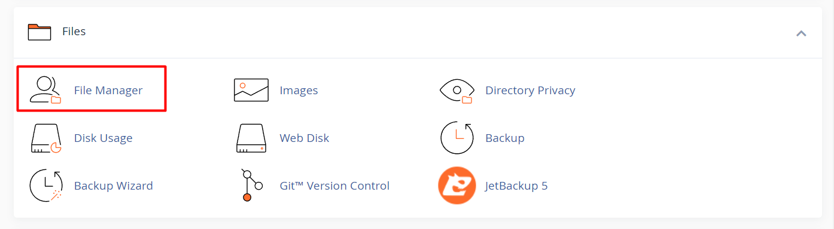The image size is (834, 229).
Task: Open the File Manager icon
Action: (x=46, y=91)
